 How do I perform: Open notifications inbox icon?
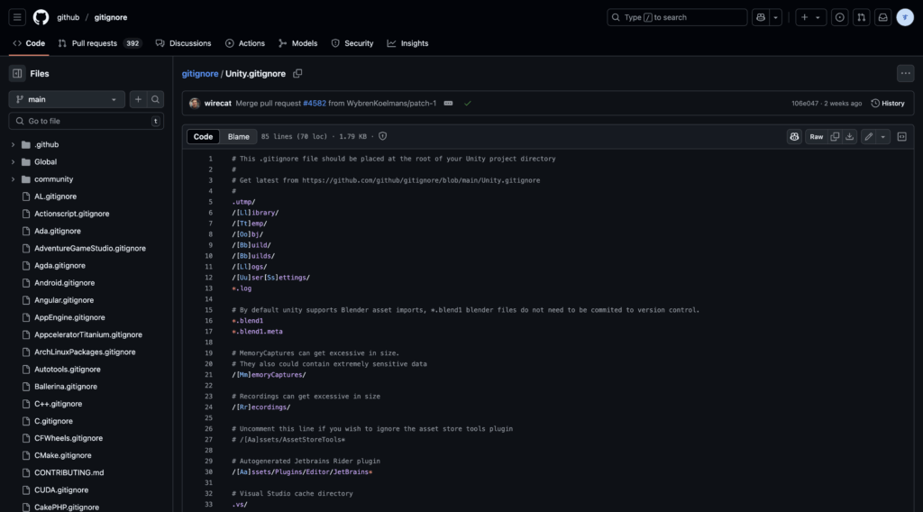coord(883,17)
